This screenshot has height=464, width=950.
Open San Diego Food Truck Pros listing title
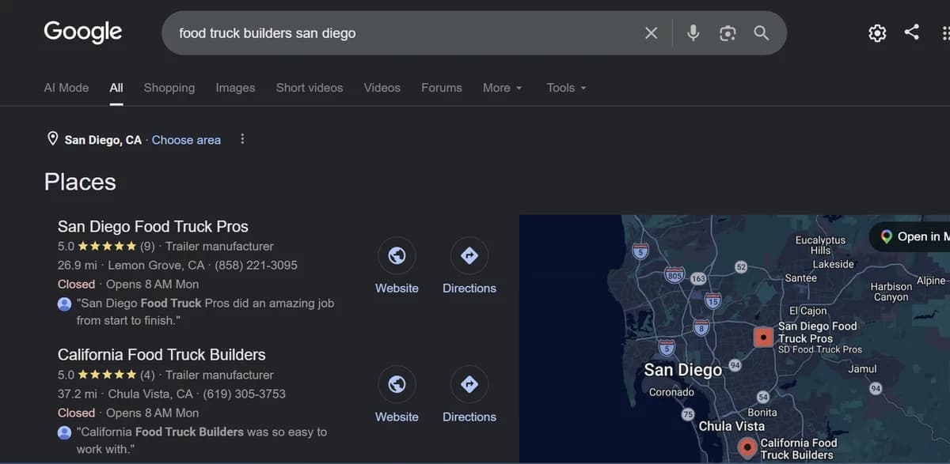(x=153, y=227)
